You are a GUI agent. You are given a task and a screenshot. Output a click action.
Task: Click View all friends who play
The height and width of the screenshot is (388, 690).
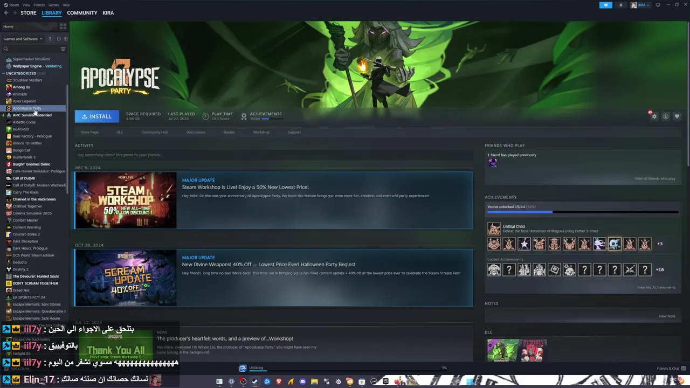pyautogui.click(x=655, y=178)
